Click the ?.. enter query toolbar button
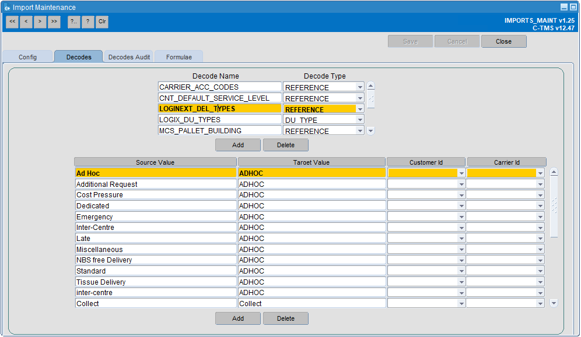Screen dimensions: 581x337 (73, 22)
